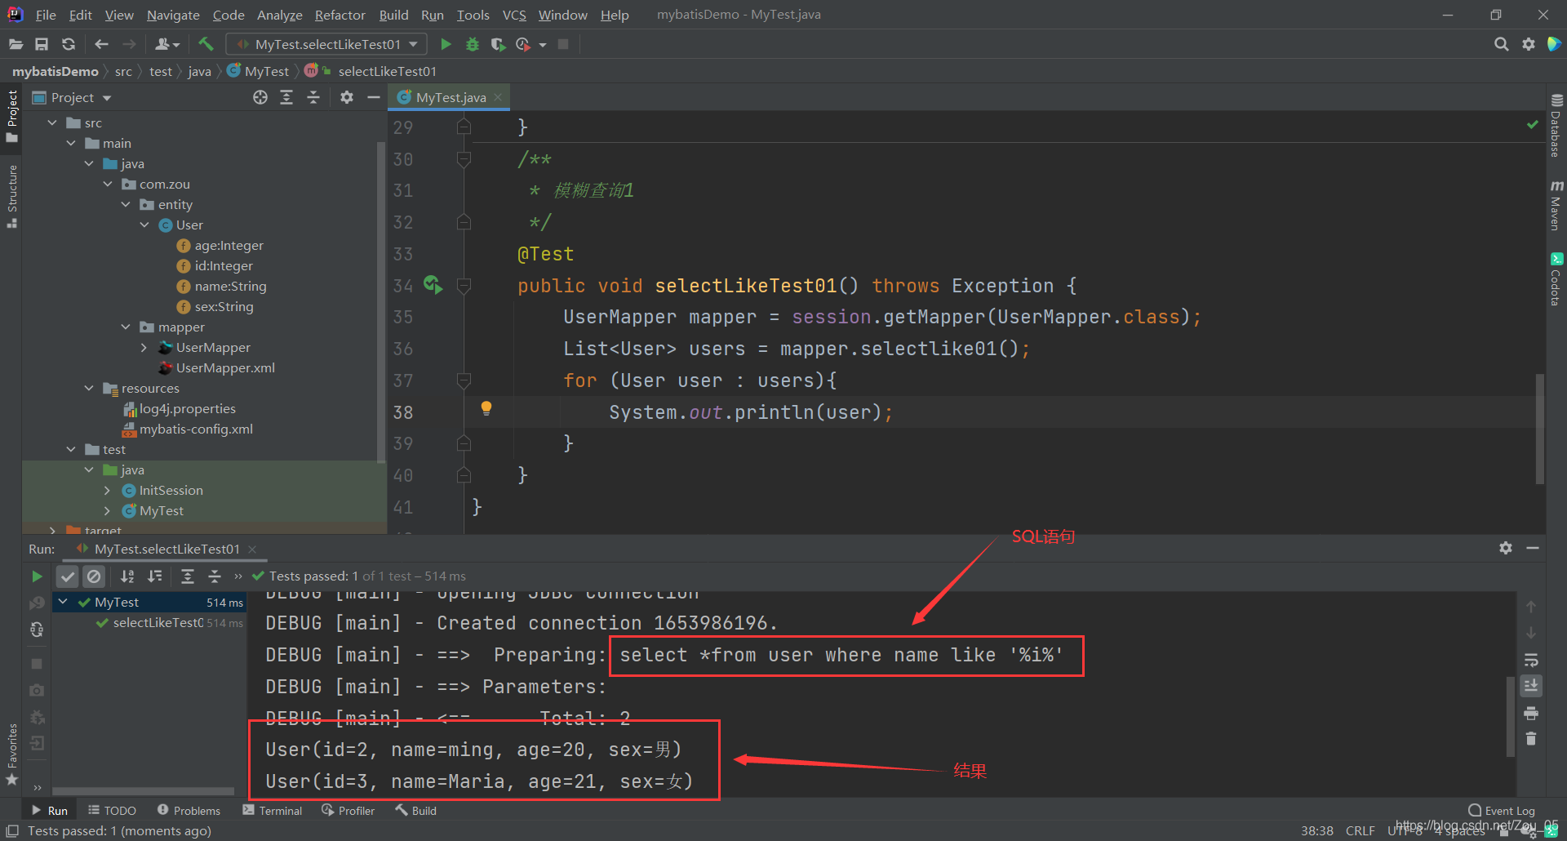The image size is (1567, 841).
Task: Open the Refactor menu
Action: (x=340, y=15)
